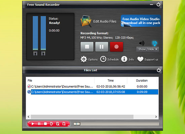
Task: Select file recorded at 06:56:42
Action: point(92,86)
